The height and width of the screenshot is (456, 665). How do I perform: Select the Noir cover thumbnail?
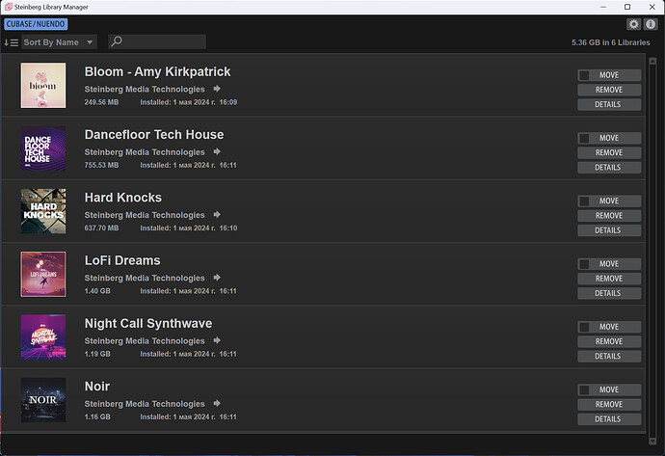(43, 400)
